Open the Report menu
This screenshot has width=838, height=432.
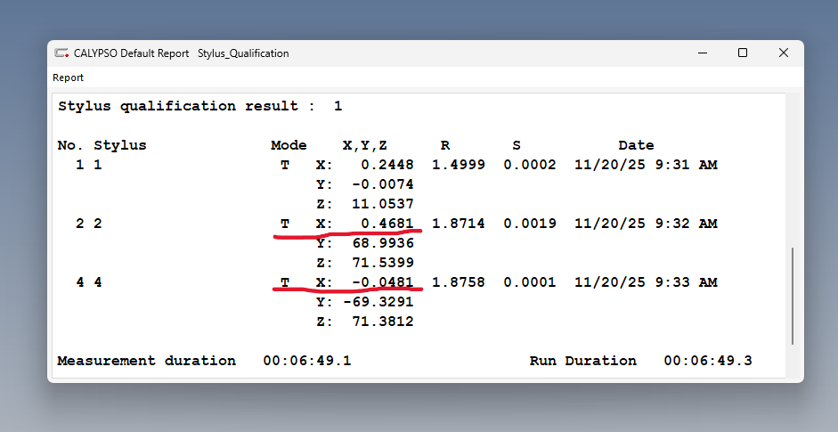[68, 77]
